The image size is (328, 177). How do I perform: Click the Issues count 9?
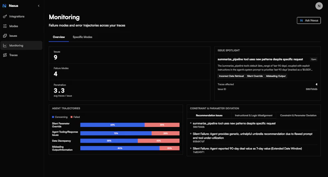coord(55,57)
